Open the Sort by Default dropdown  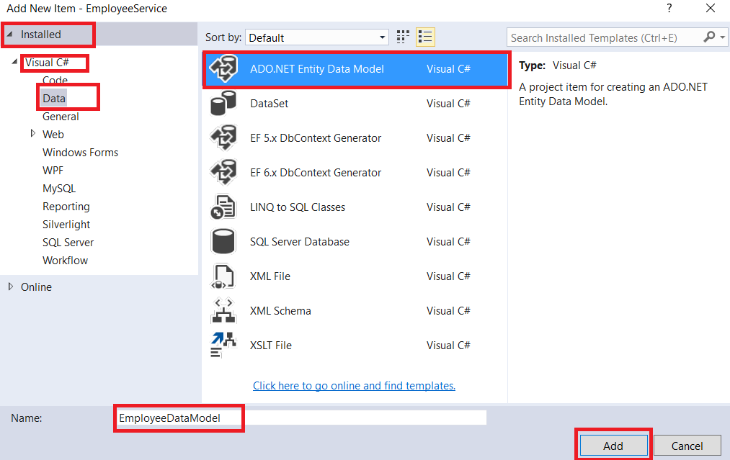point(317,37)
